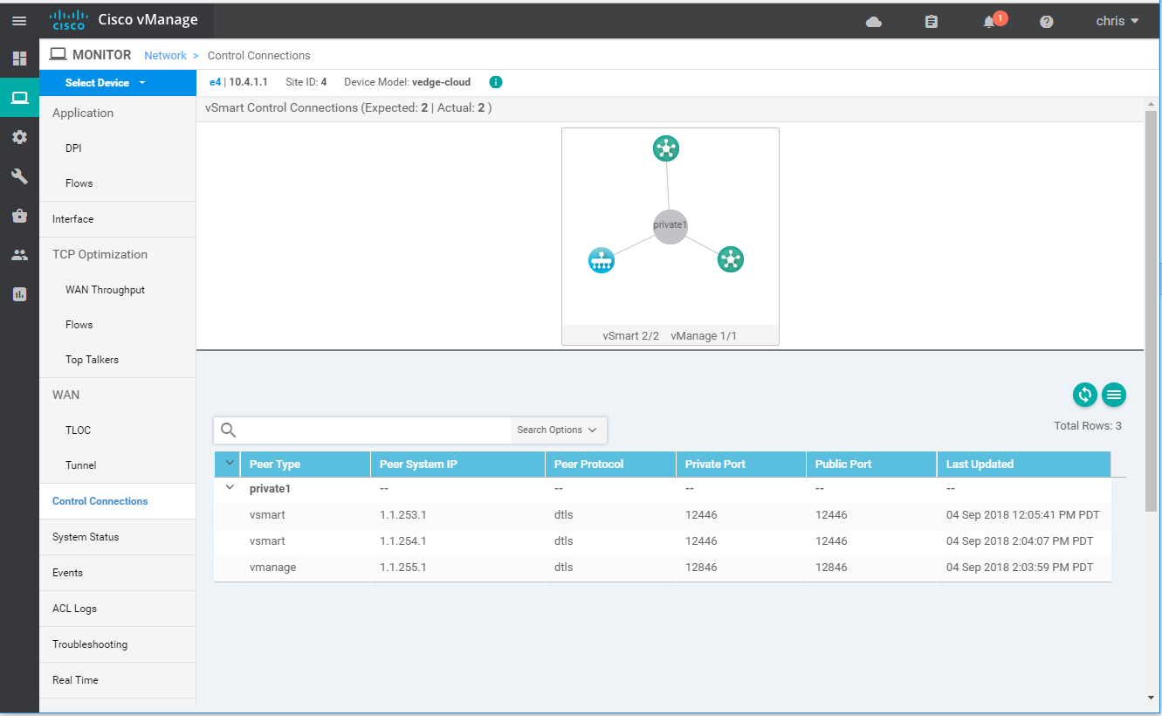Open Help via the question mark icon
1162x716 pixels.
click(x=1047, y=20)
